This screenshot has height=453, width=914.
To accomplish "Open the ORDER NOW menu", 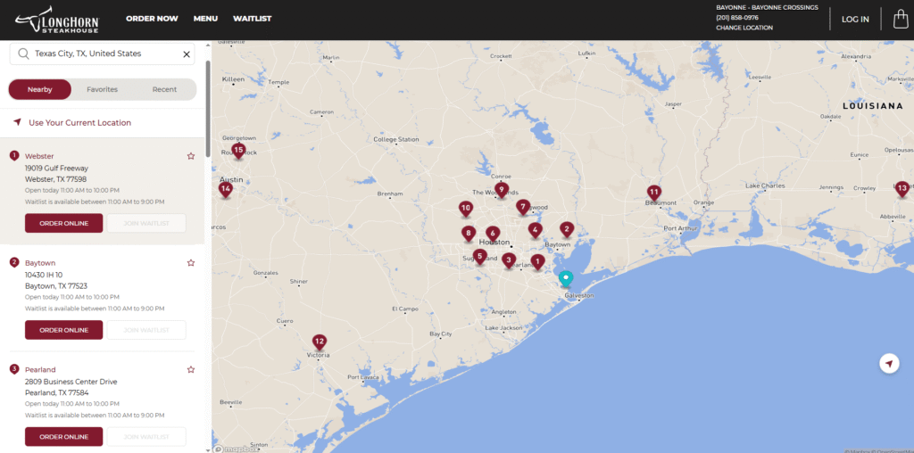I will point(152,19).
